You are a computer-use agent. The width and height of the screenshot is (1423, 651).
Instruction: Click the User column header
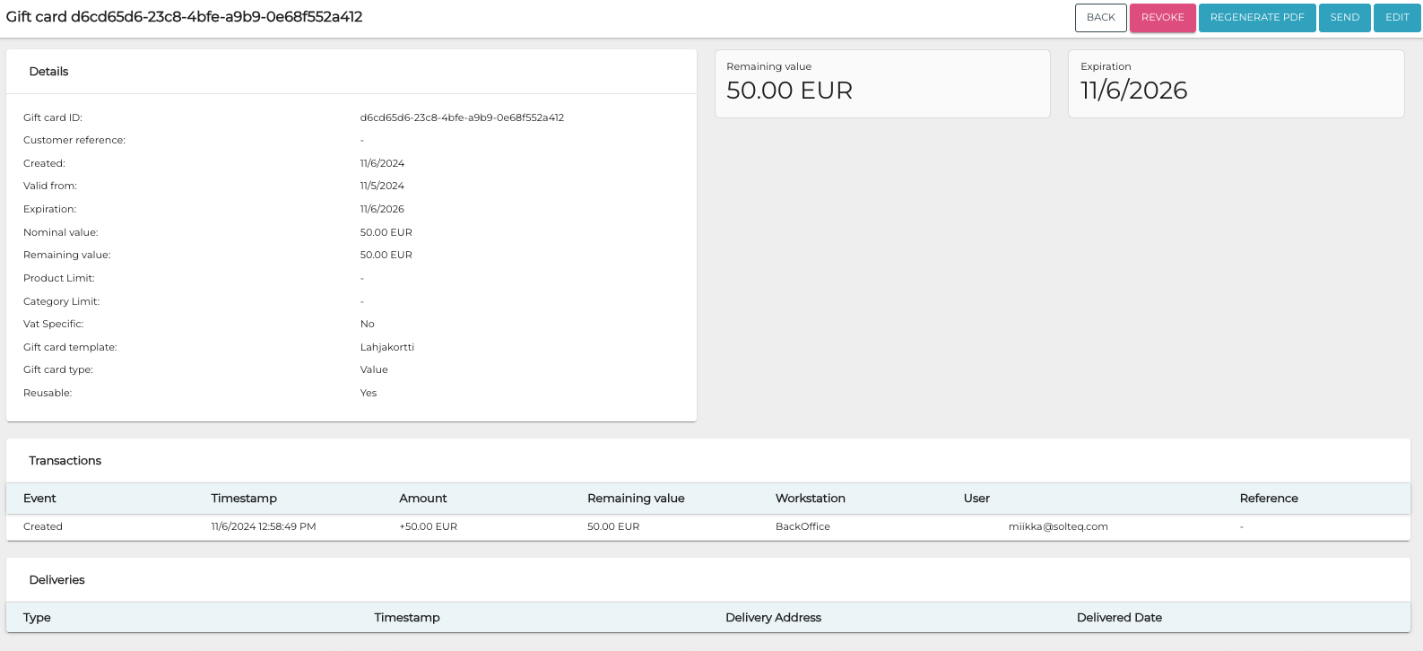[976, 499]
